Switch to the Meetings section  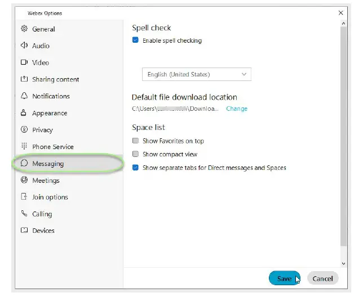coord(46,181)
